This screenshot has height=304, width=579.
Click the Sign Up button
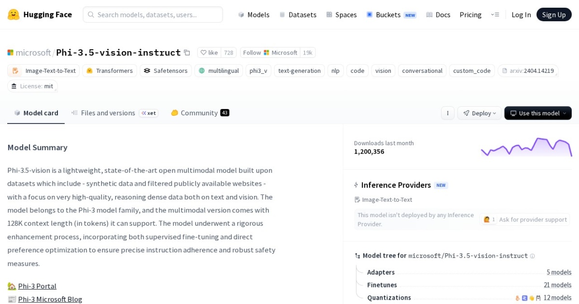point(554,14)
